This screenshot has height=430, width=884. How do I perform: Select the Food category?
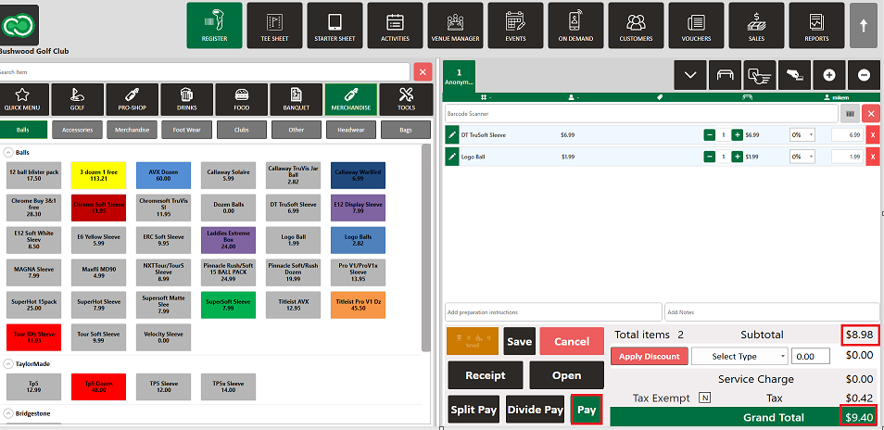tap(241, 100)
